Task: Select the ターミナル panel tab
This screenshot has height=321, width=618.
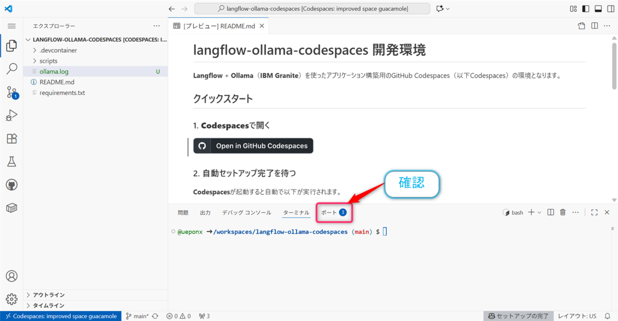Action: click(x=296, y=212)
